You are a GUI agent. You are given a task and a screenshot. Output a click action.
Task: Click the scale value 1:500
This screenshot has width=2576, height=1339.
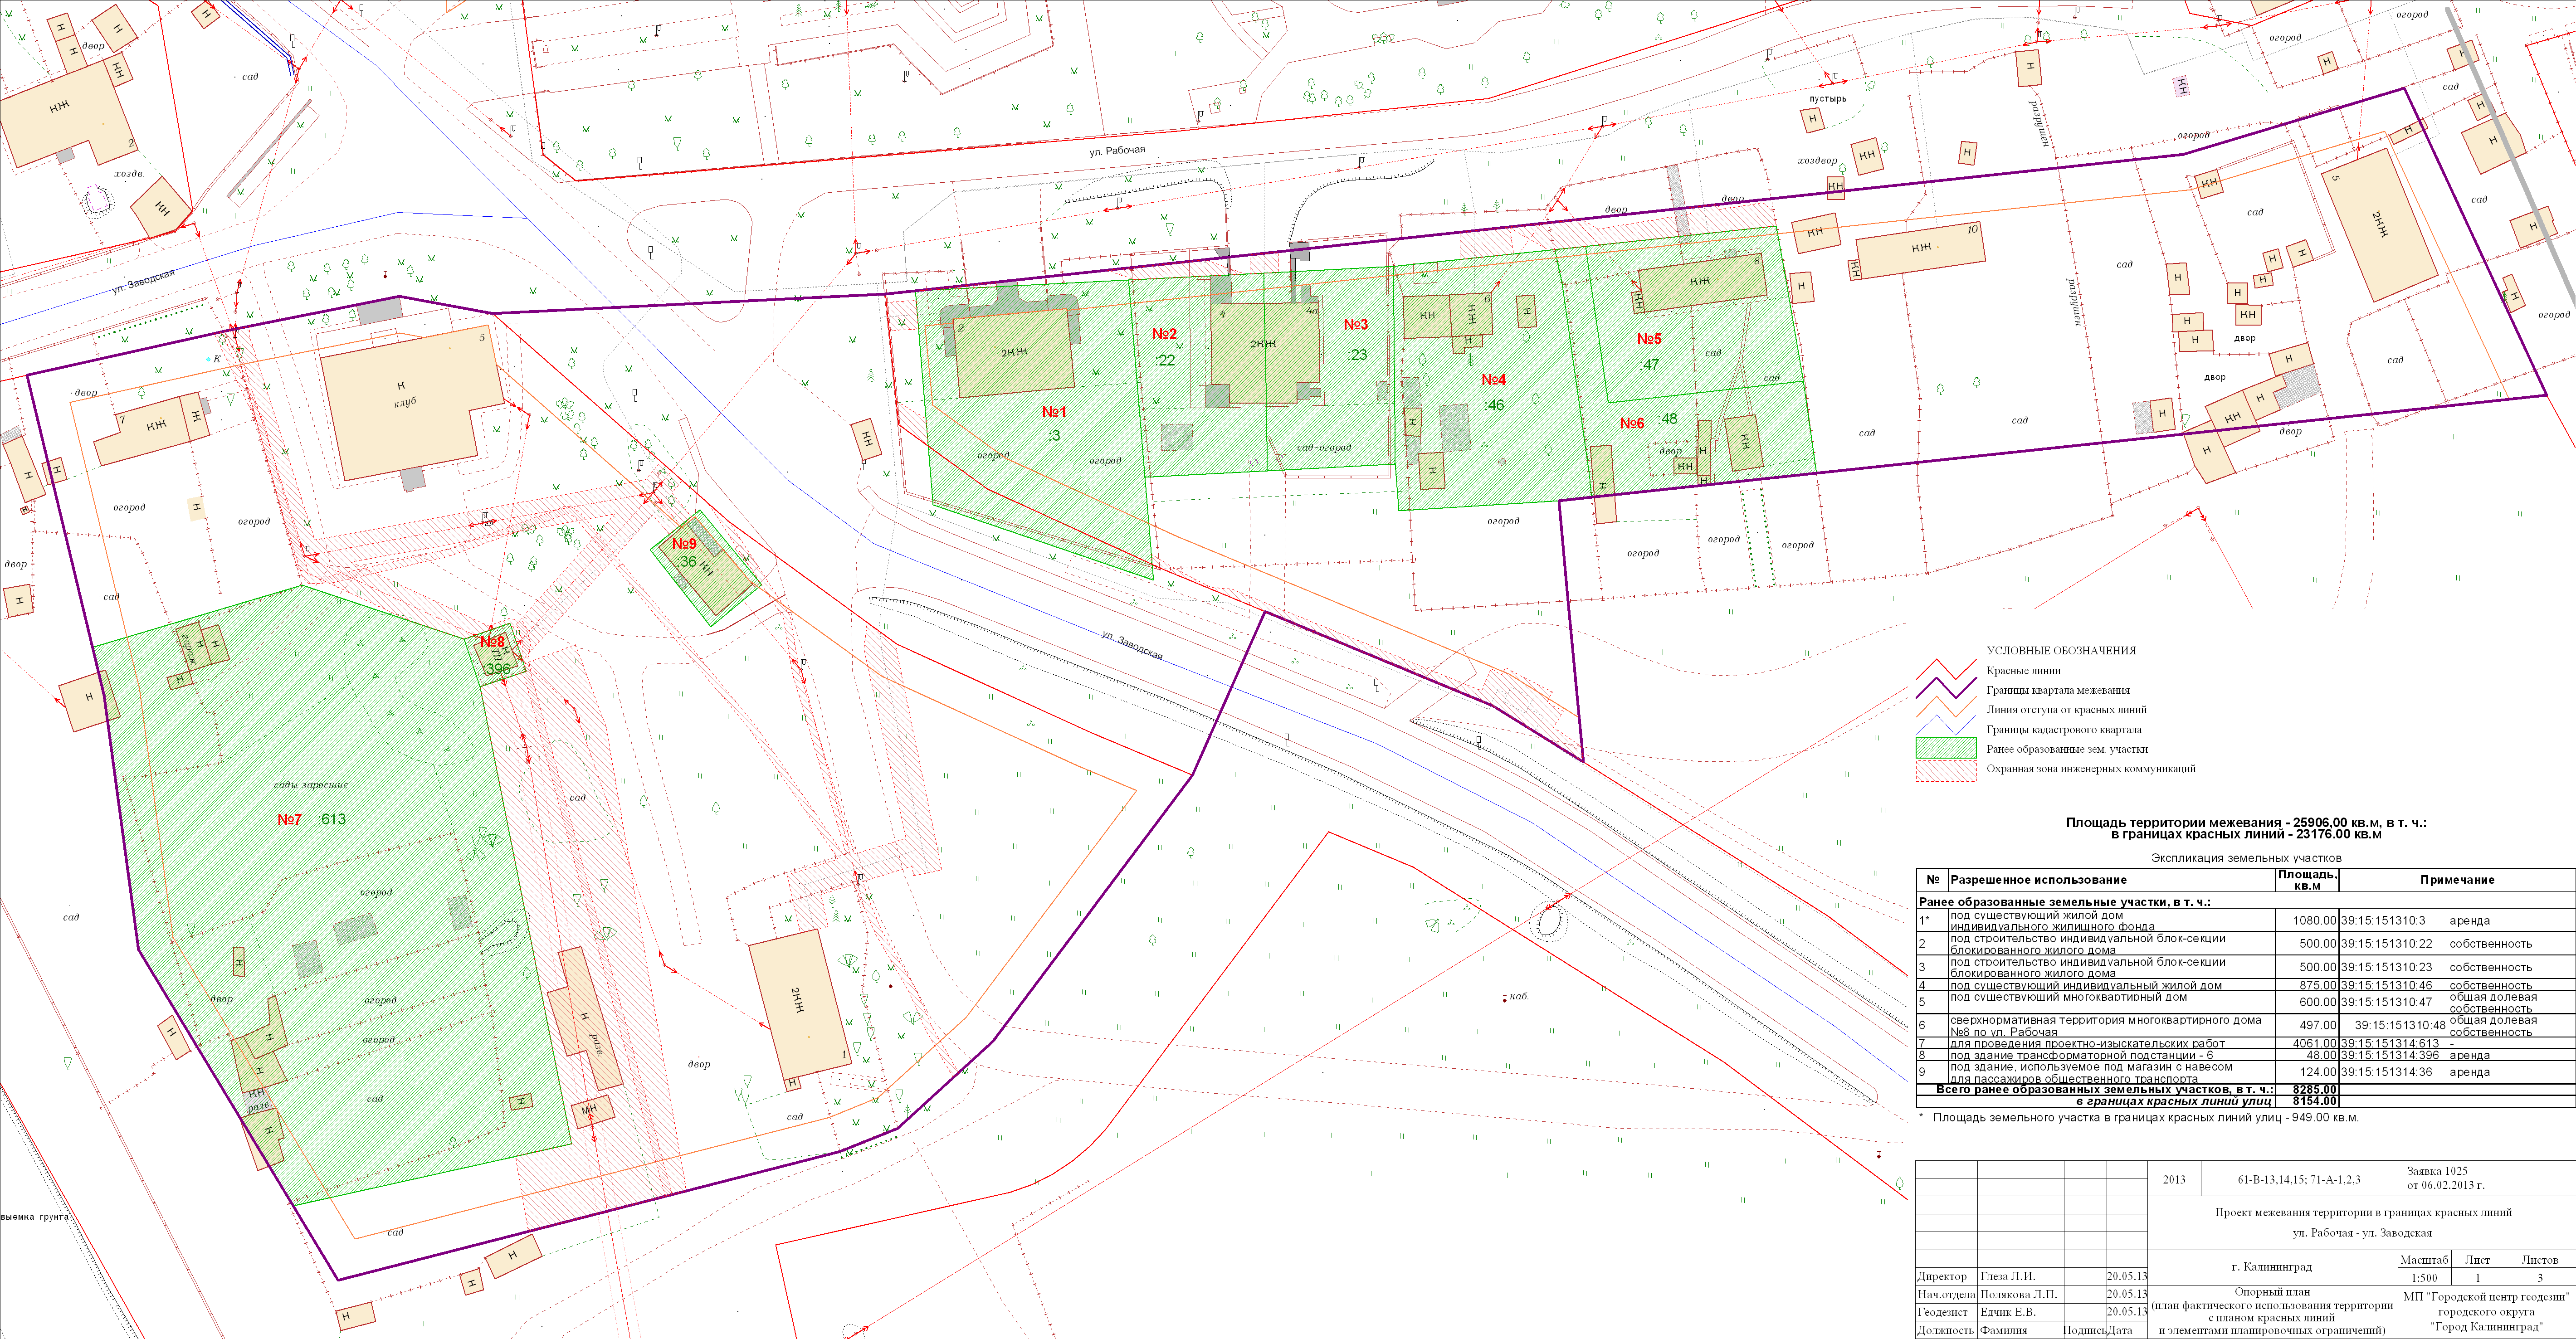click(x=2423, y=1278)
